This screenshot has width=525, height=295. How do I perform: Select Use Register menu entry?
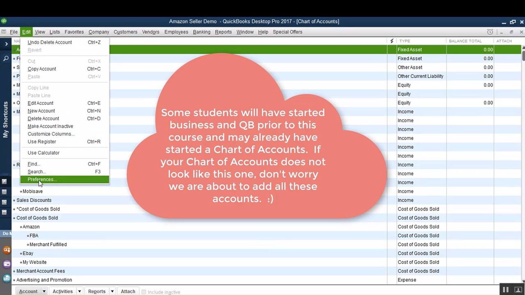point(65,142)
